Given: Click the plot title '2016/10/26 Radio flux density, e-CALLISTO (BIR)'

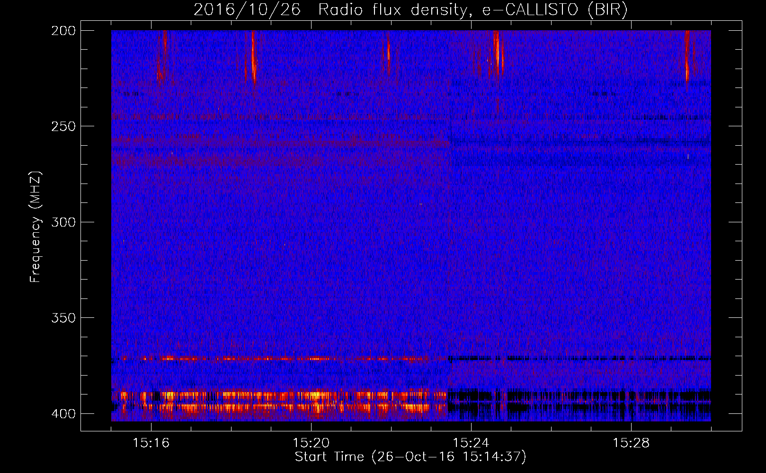Looking at the screenshot, I should coord(410,9).
